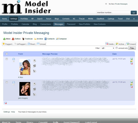Screen dimensions: 138x123
Task: Toggle the flag star on jwb imagery's message
Action: click(14, 84)
